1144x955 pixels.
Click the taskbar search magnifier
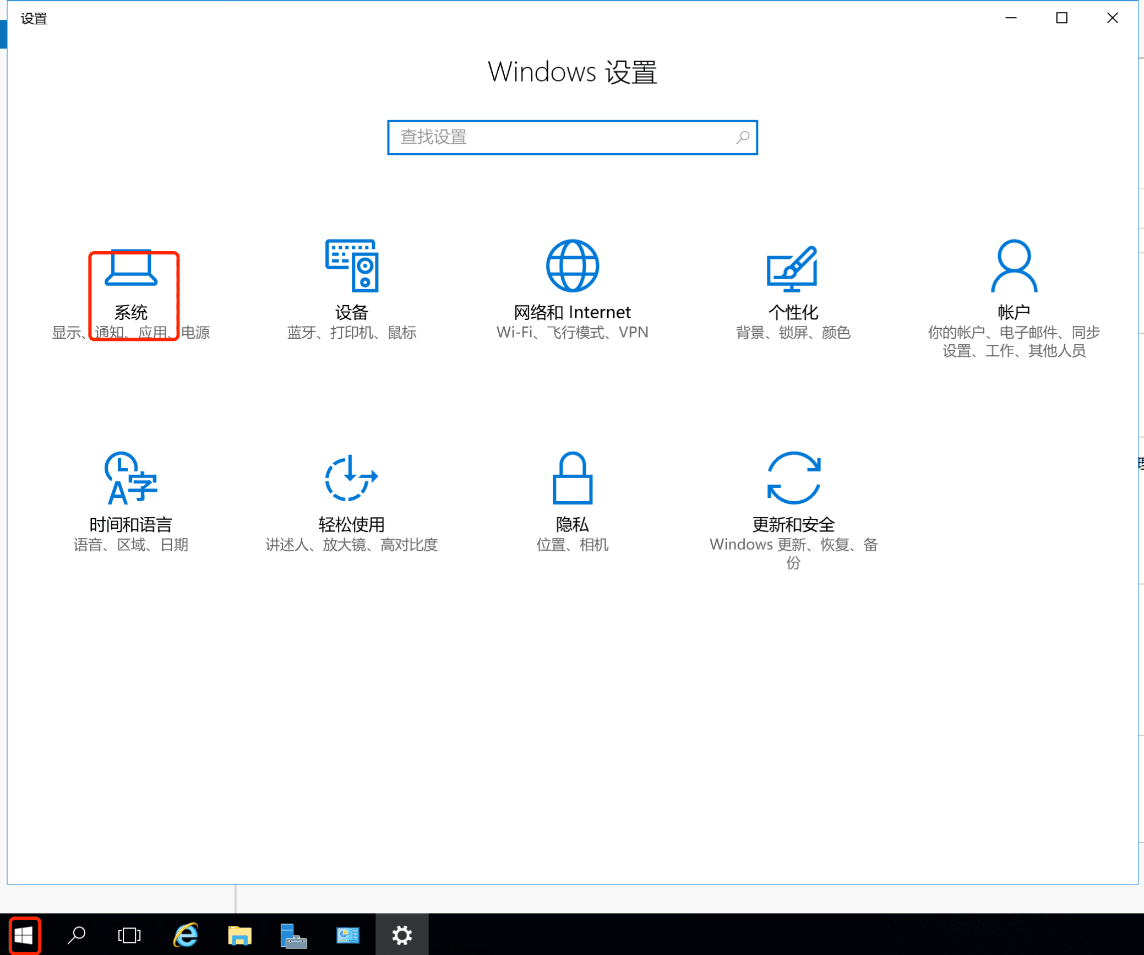coord(77,935)
